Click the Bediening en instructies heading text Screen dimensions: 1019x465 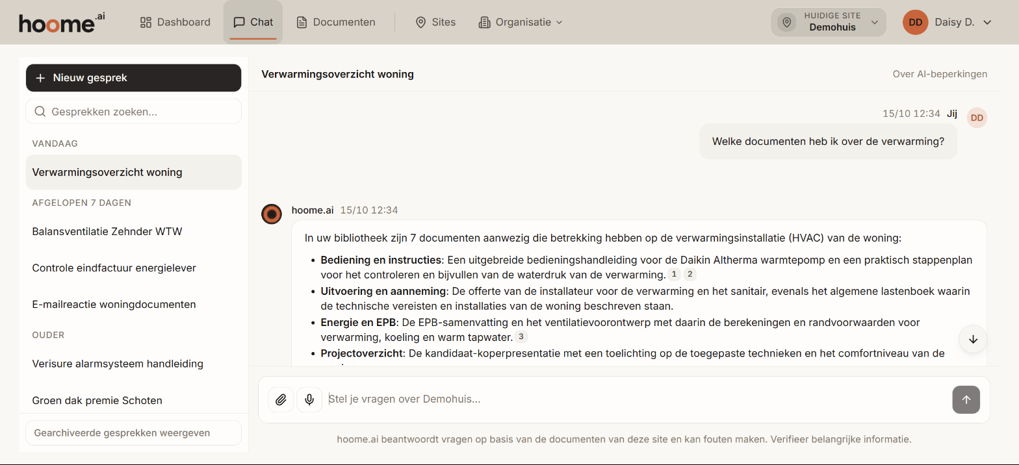click(x=381, y=260)
